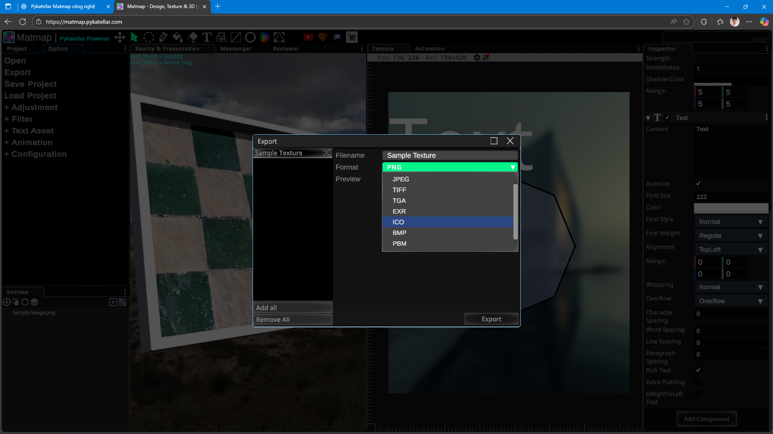Open the Wrapping dropdown
773x434 pixels.
point(731,287)
